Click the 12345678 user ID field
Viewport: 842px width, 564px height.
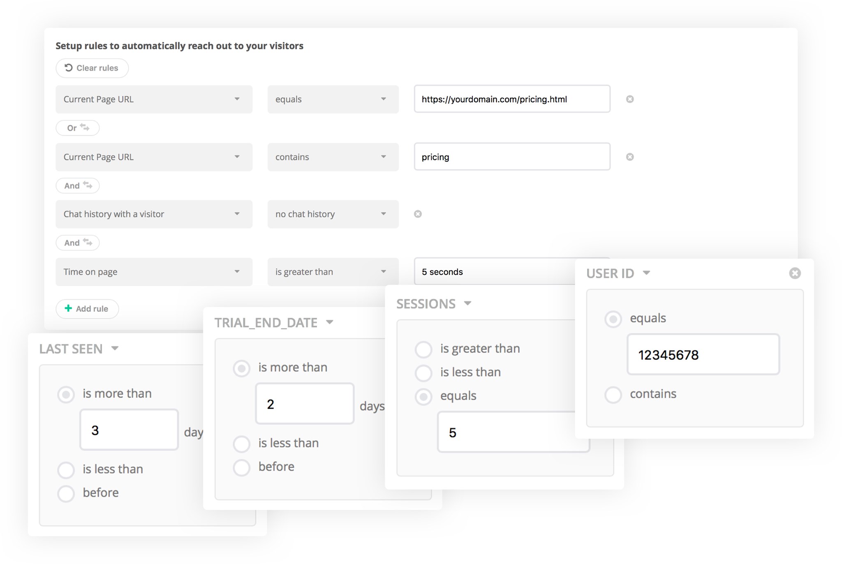click(703, 354)
